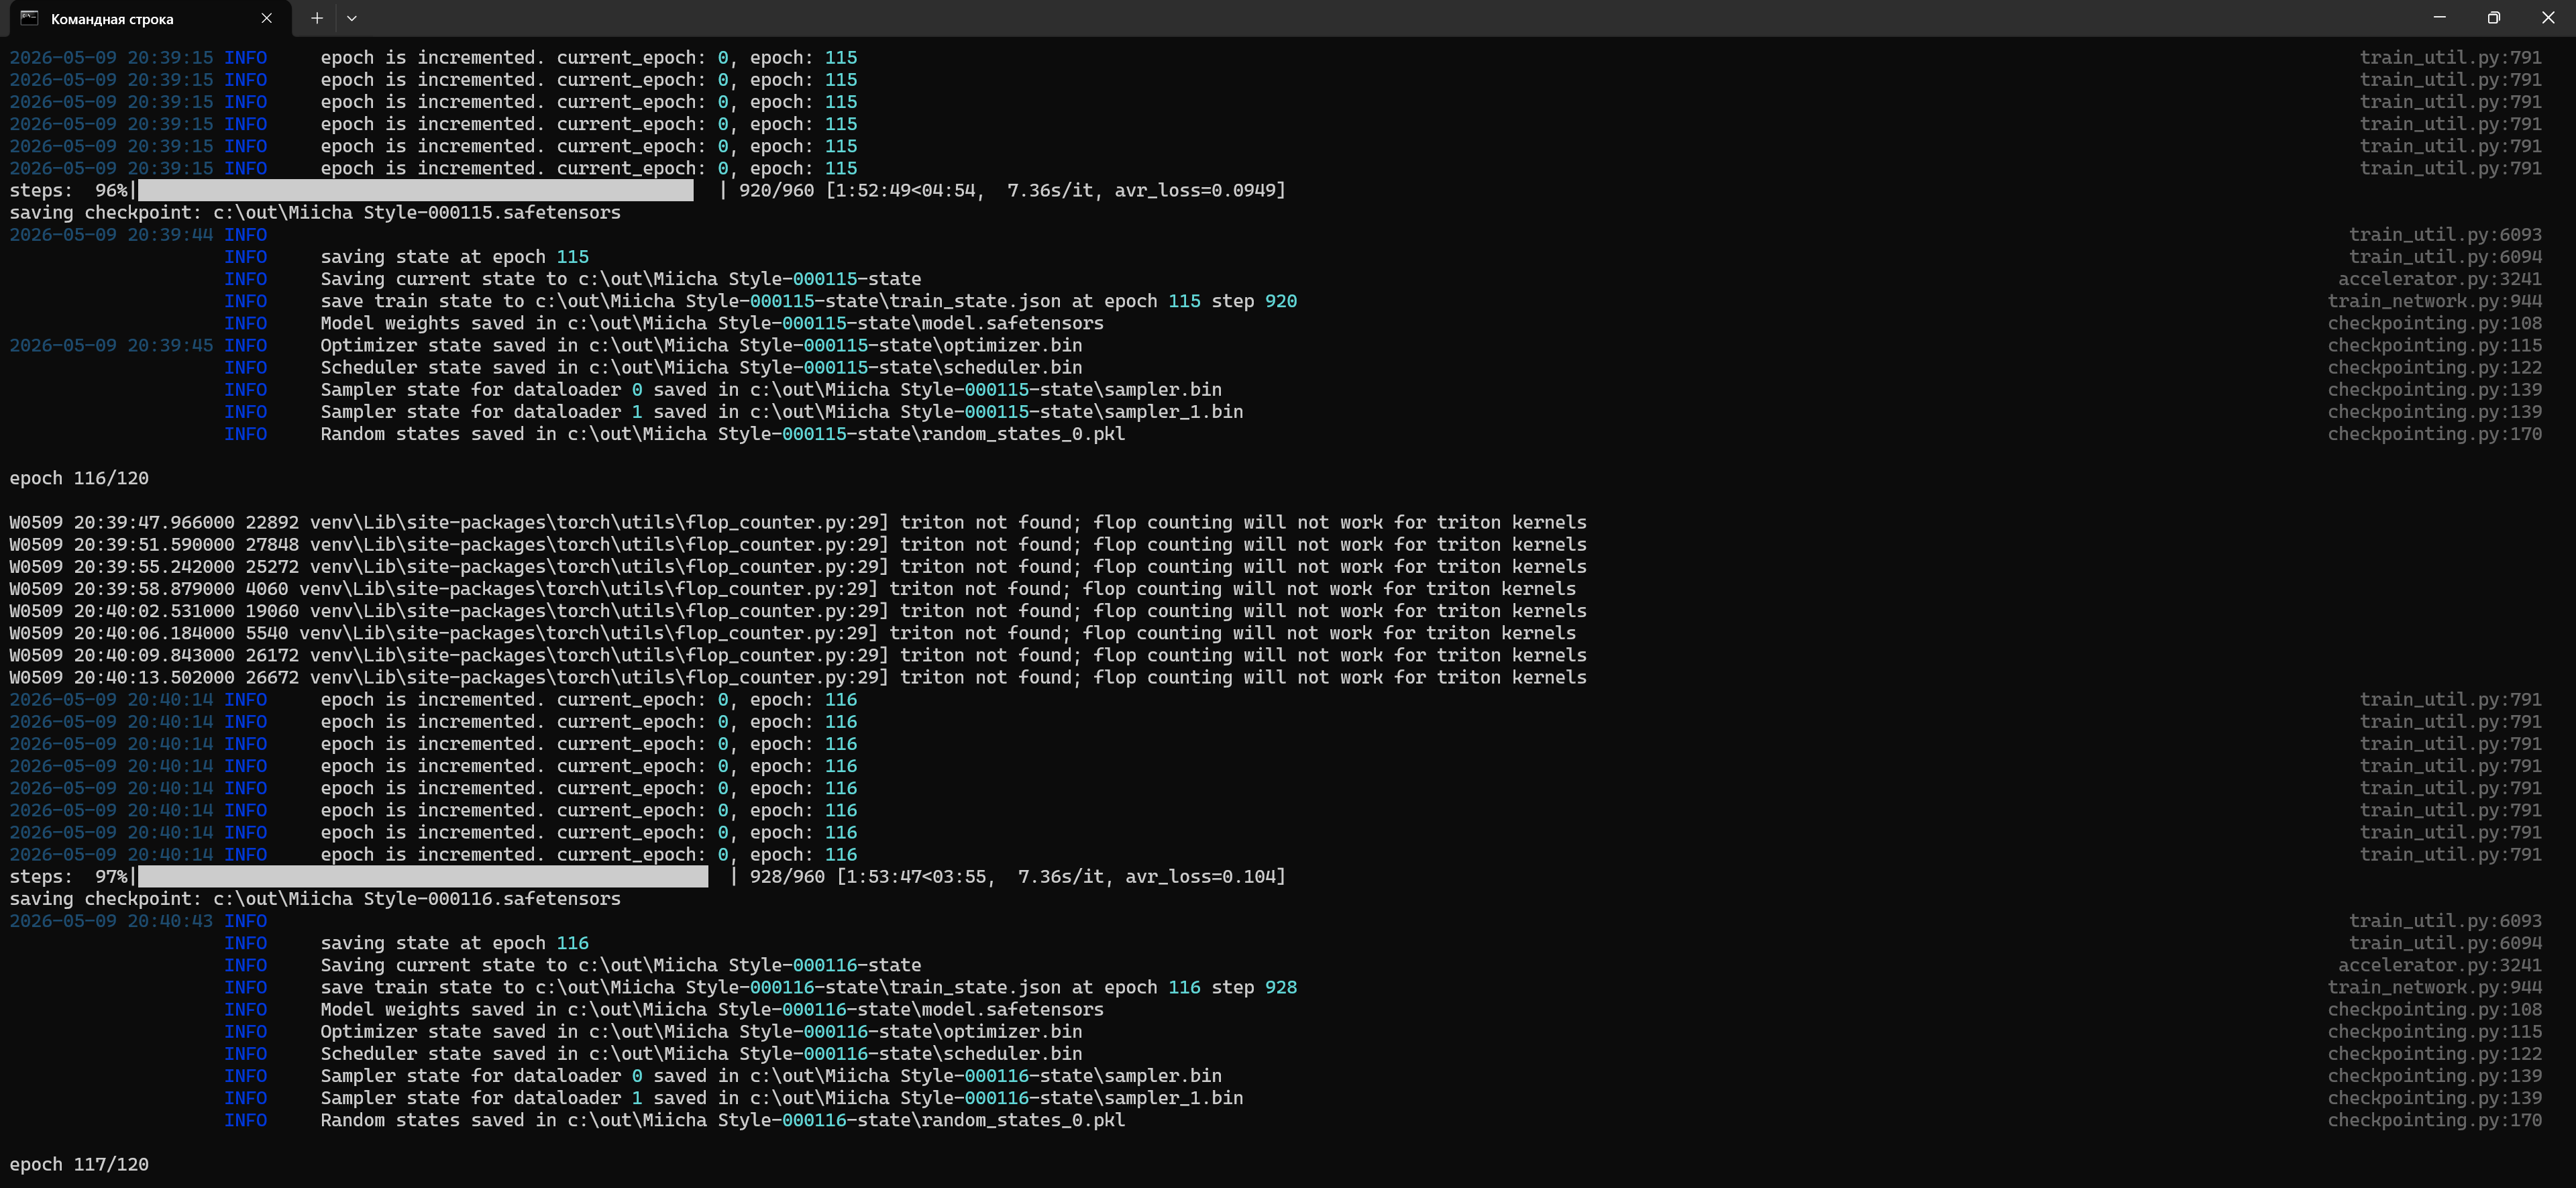The height and width of the screenshot is (1188, 2576).
Task: Click 'checkpointing.py:122' beside 000116 scheduler line
Action: (2435, 1054)
